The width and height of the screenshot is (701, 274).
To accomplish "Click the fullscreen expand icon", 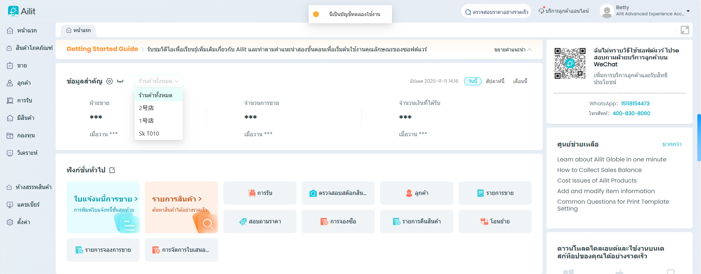I will pyautogui.click(x=685, y=30).
